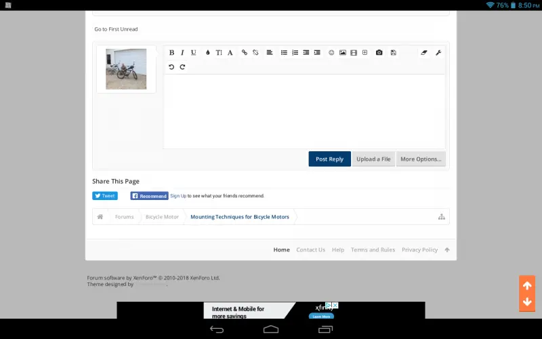
Task: Undo the last edit in editor
Action: (171, 66)
